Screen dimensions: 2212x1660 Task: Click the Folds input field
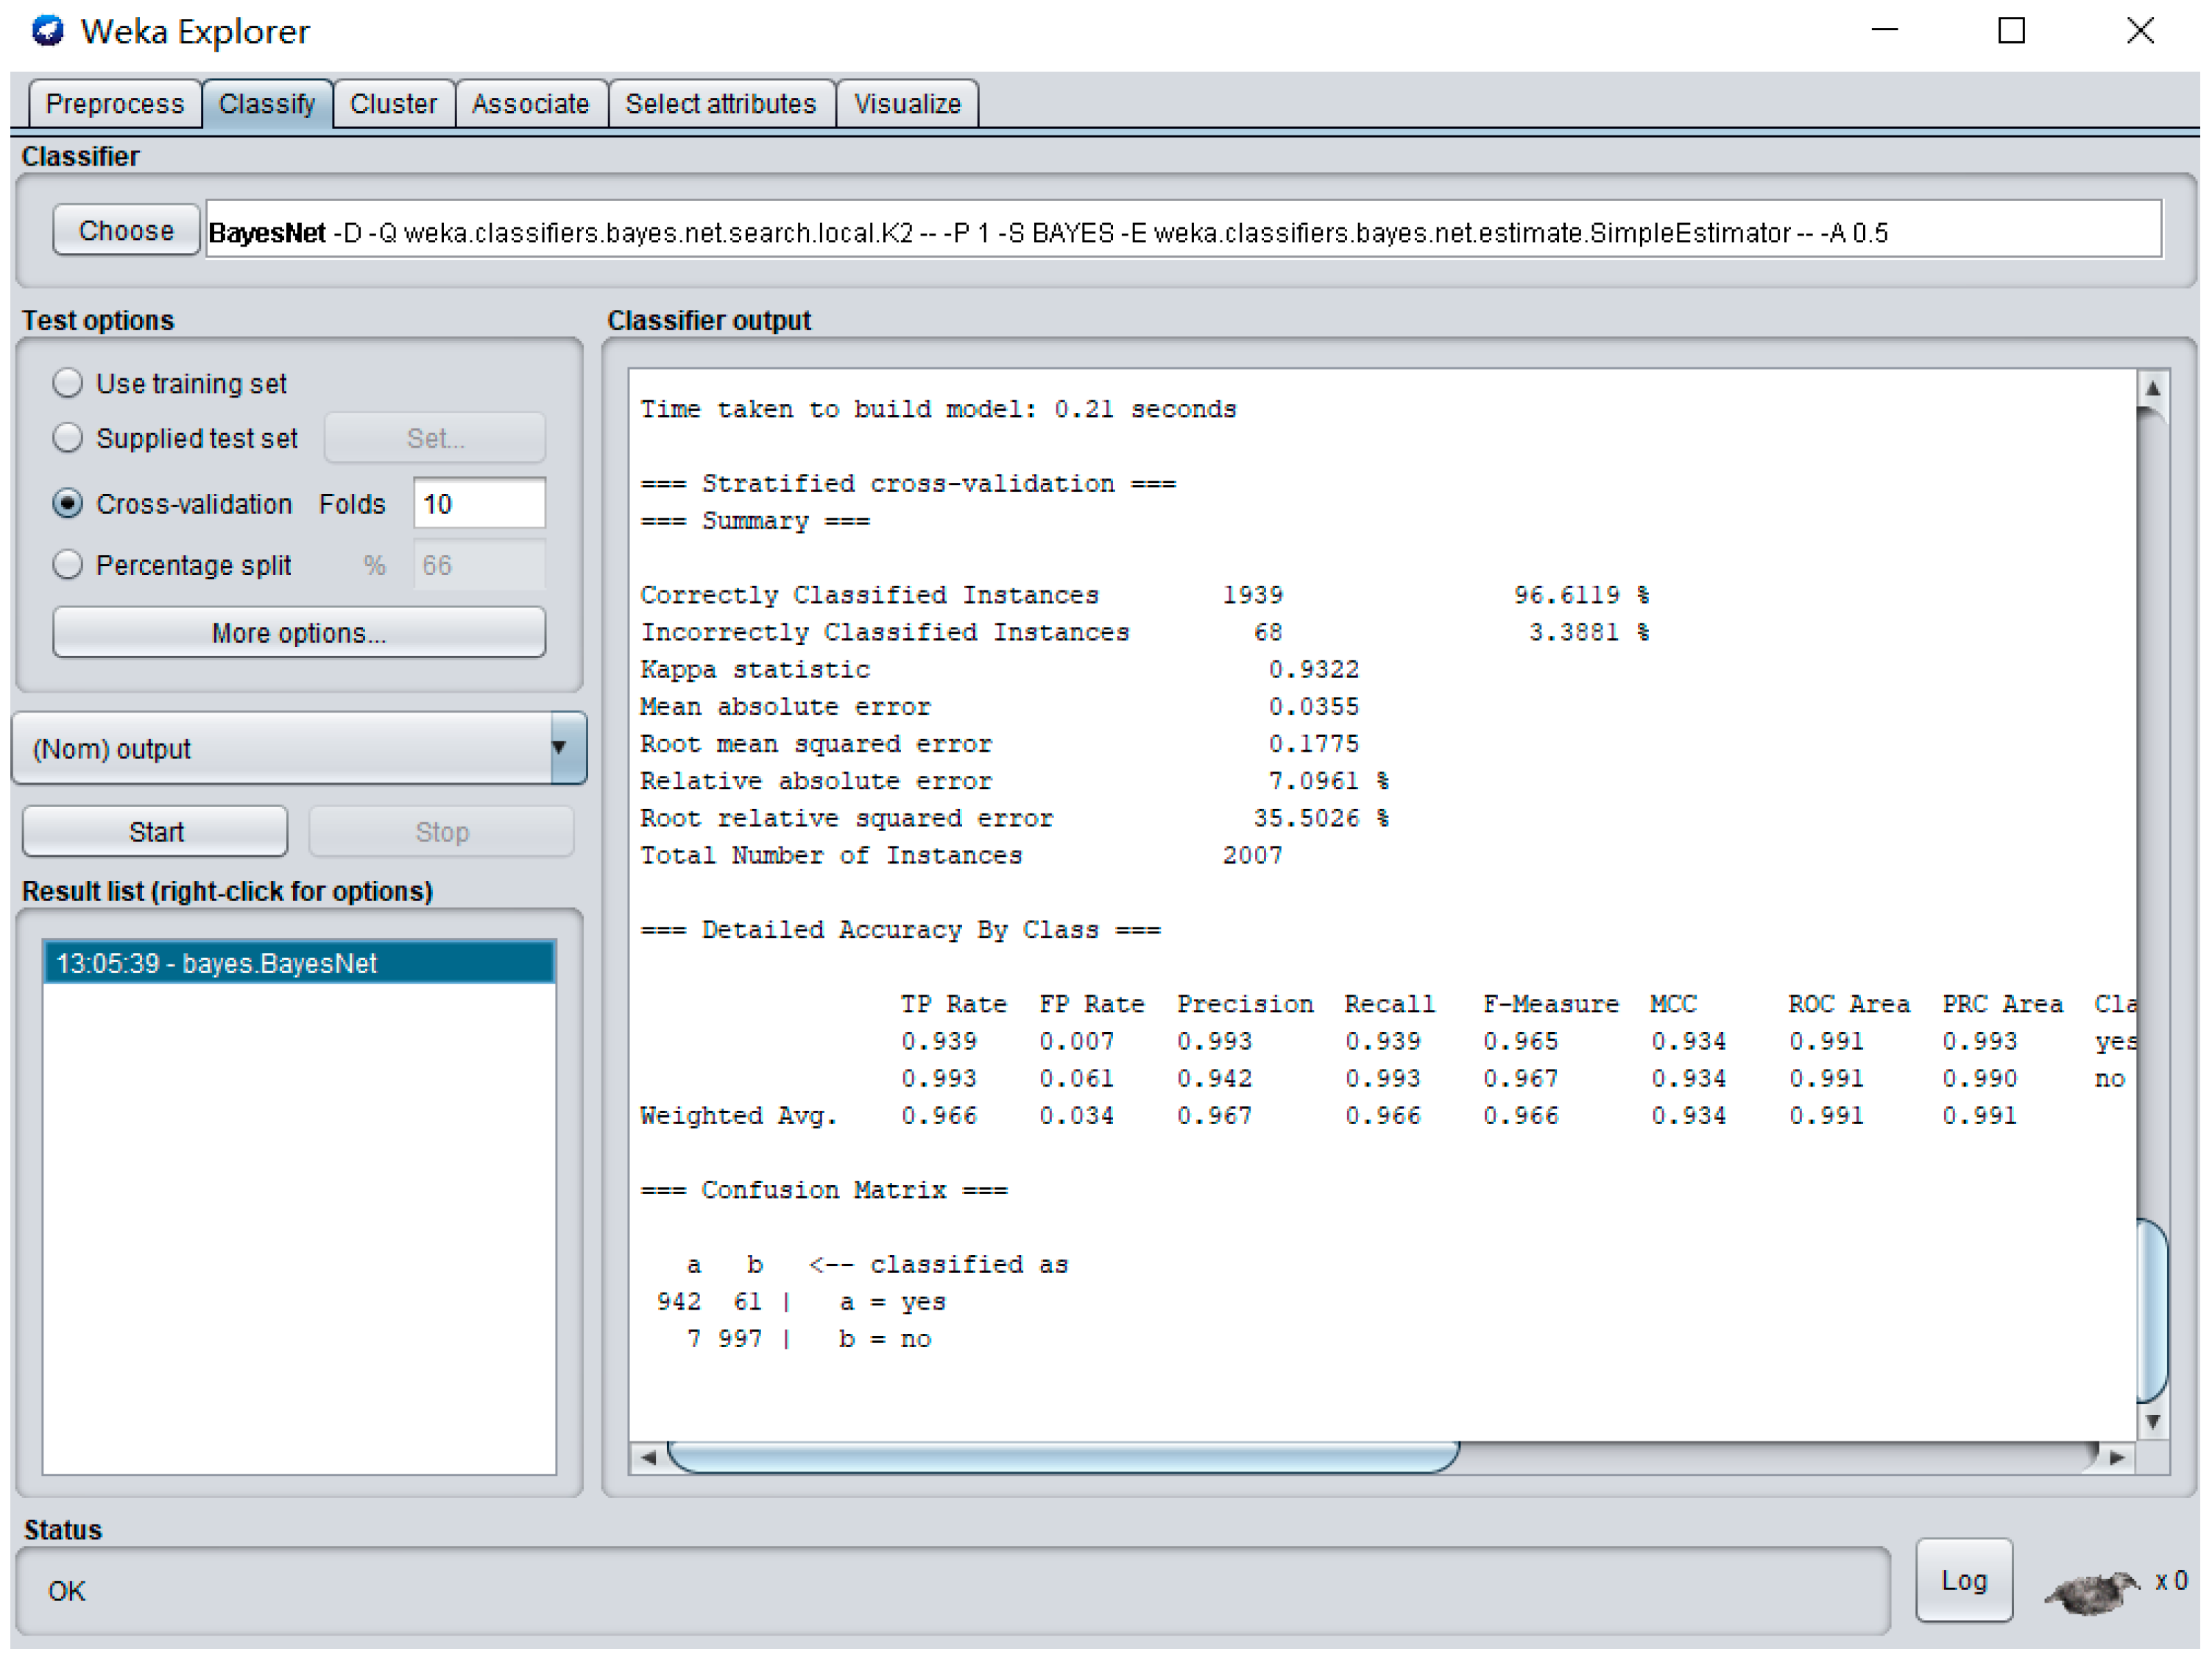pyautogui.click(x=479, y=504)
